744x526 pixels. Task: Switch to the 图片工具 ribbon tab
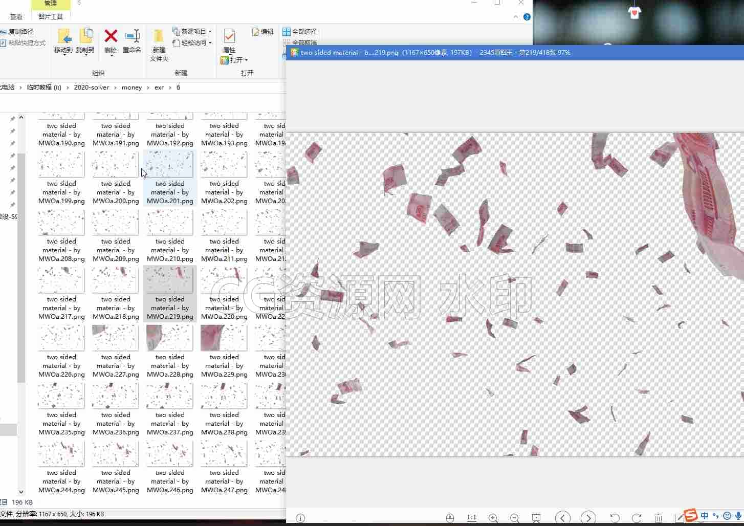[51, 17]
